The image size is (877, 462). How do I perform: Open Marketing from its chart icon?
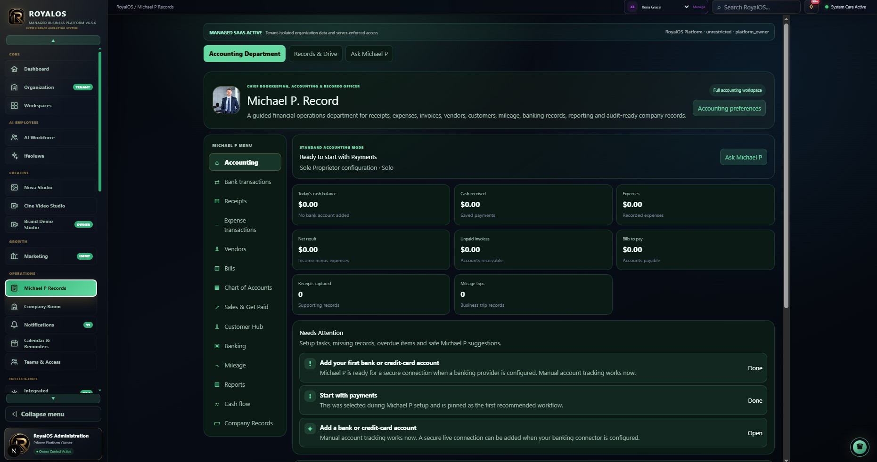[14, 256]
